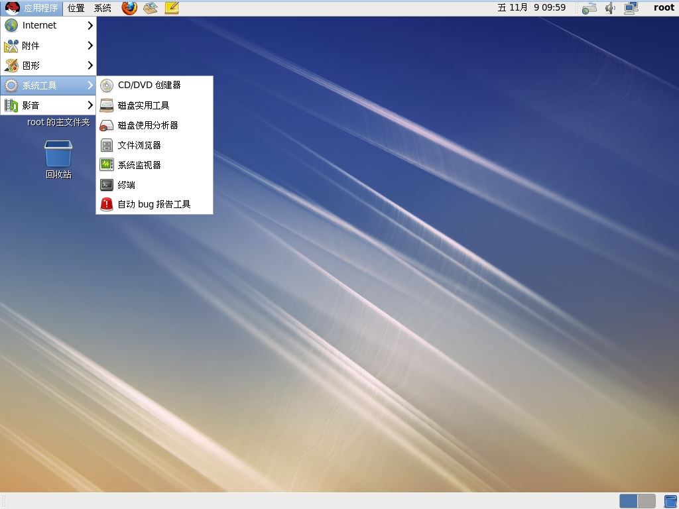Open the network connection tray icon
679x509 pixels.
631,8
